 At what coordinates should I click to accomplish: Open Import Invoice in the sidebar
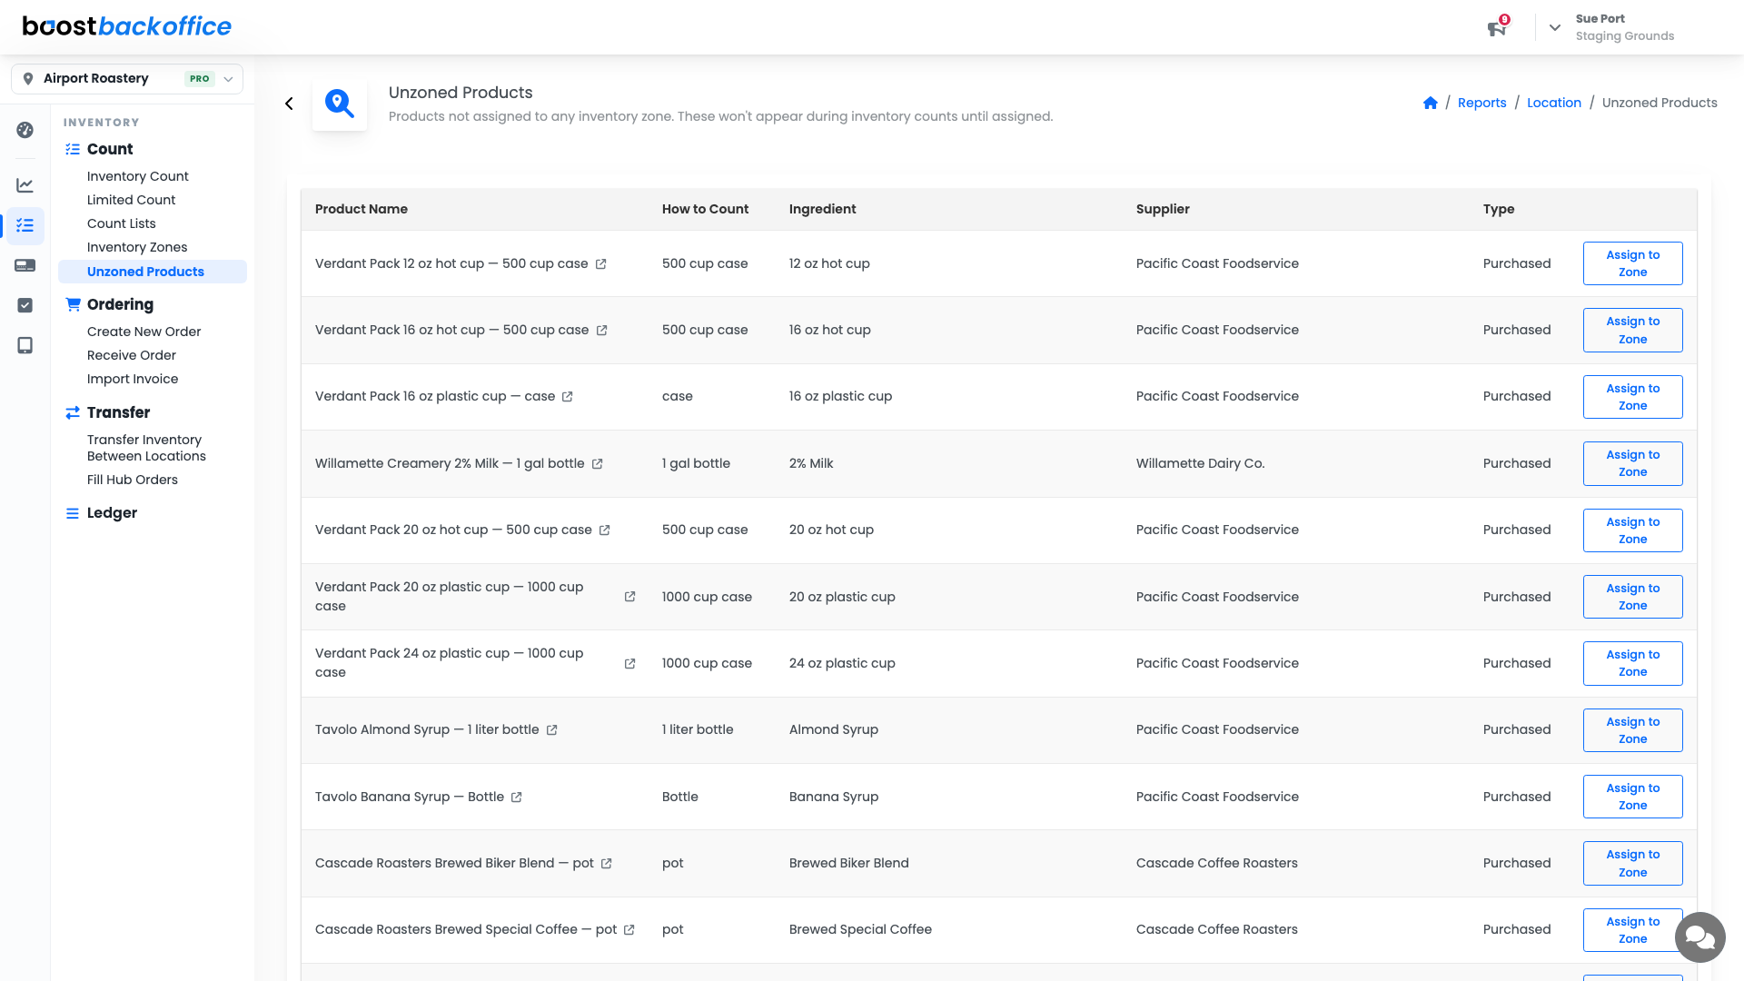[x=133, y=379]
